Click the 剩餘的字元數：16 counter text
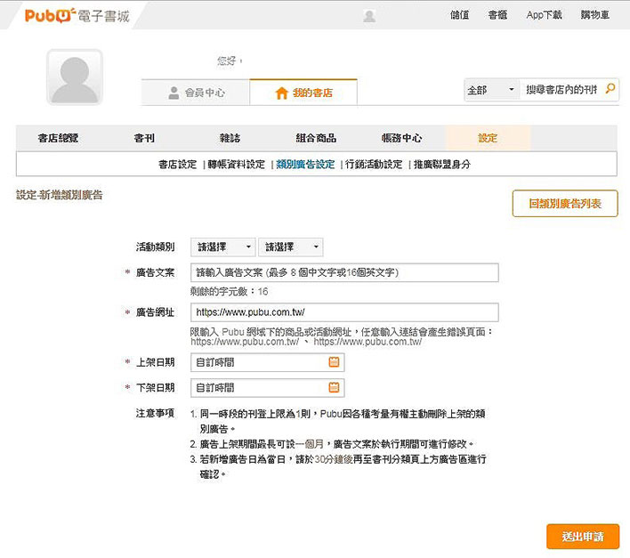Viewport: 630px width, 558px height. [229, 292]
